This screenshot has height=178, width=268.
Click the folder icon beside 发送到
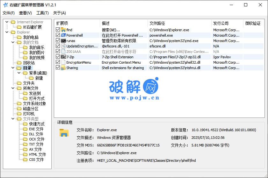click(25, 93)
